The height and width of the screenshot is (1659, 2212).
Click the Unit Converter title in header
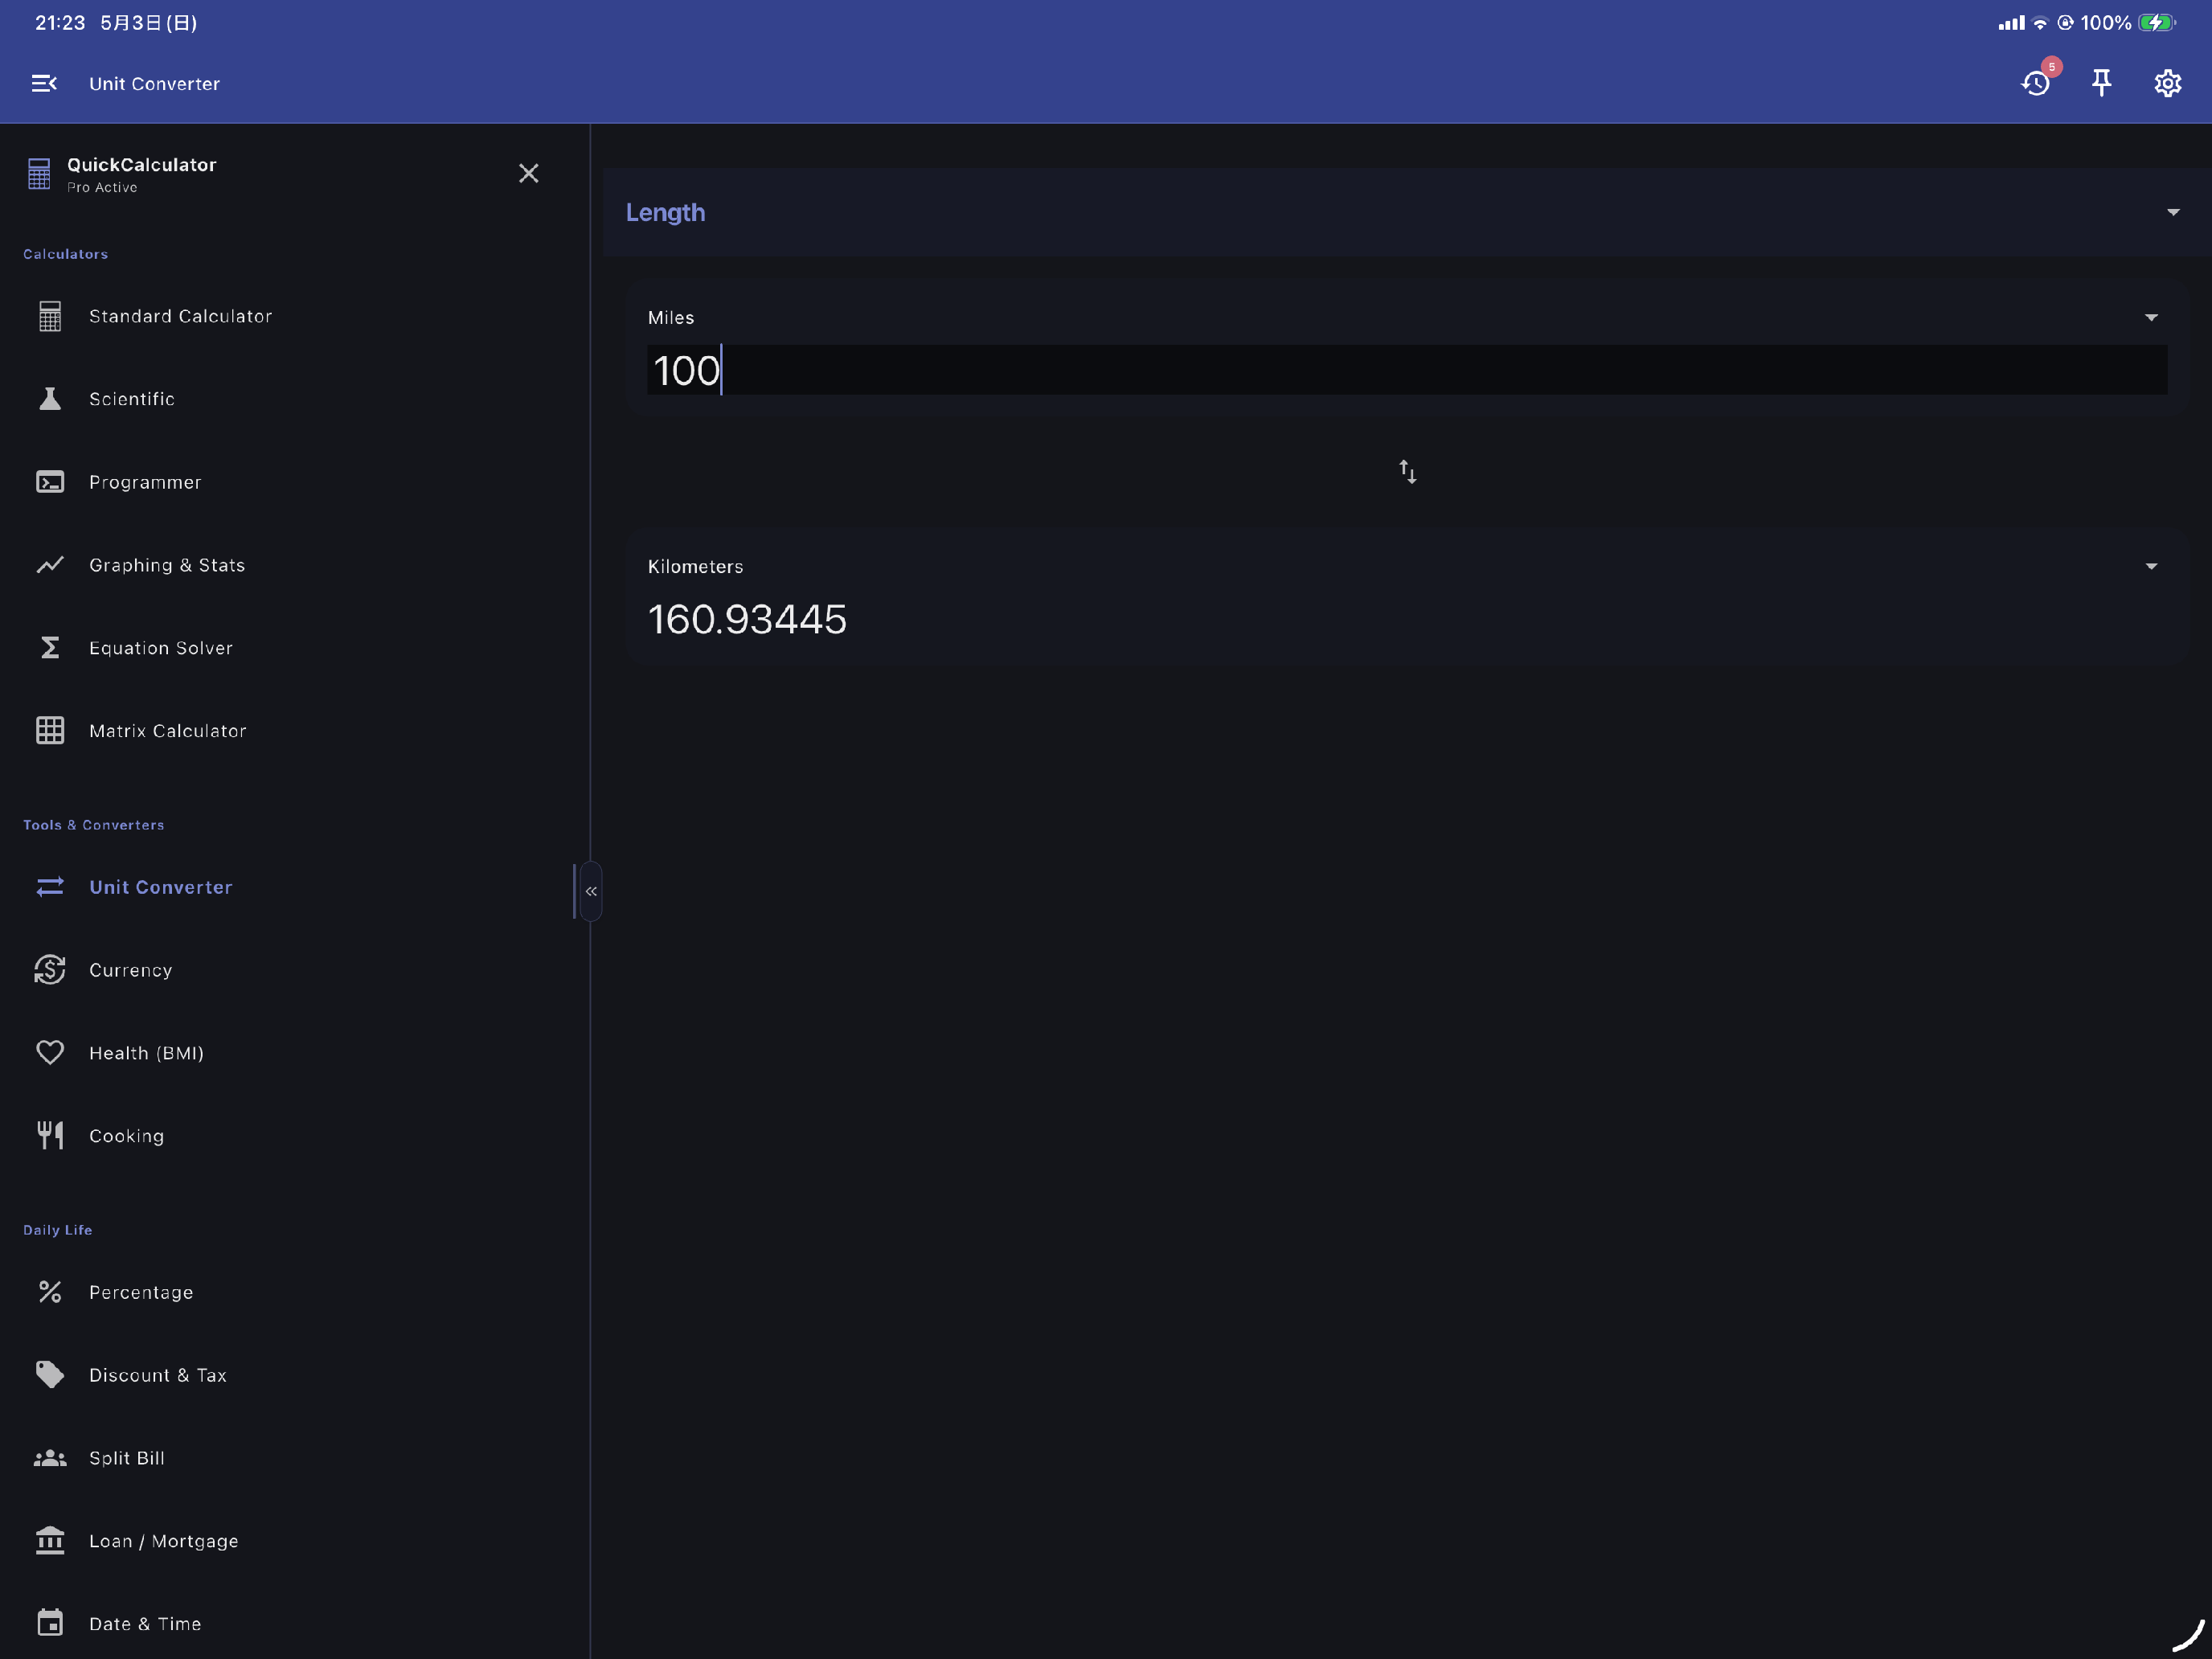pyautogui.click(x=154, y=84)
